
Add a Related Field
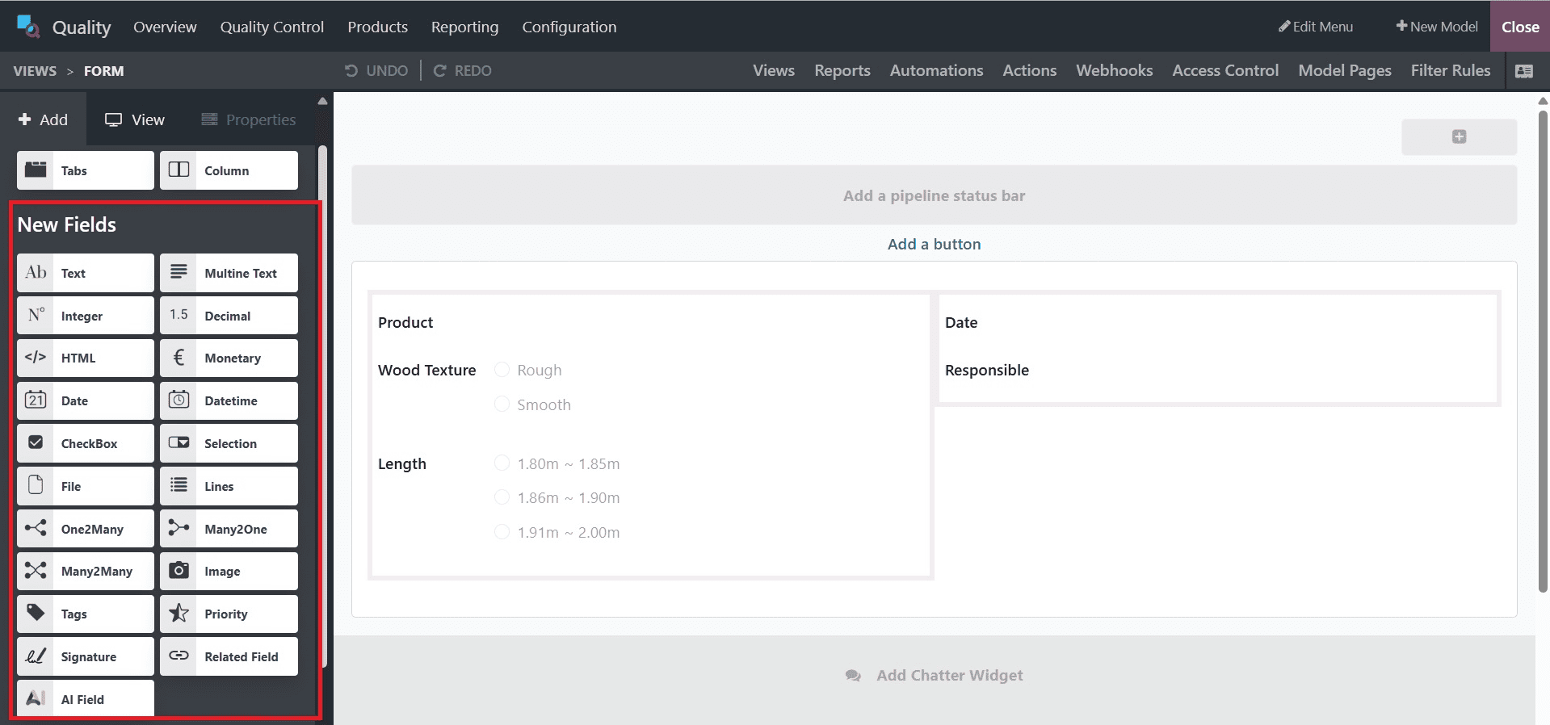pyautogui.click(x=229, y=656)
